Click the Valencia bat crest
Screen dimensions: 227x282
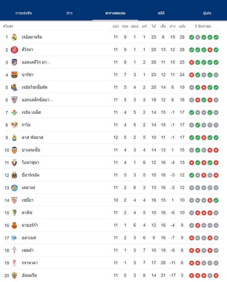(14, 150)
